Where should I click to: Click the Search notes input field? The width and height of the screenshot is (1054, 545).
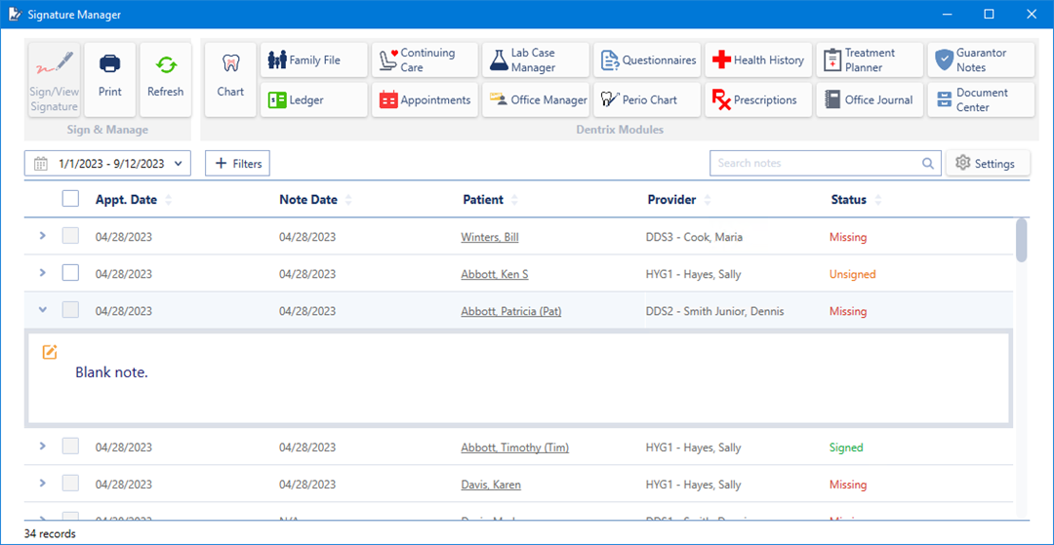pyautogui.click(x=816, y=164)
